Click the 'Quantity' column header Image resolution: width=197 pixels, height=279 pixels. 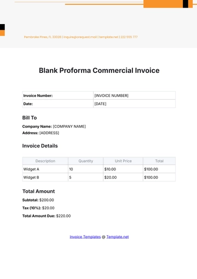(86, 161)
